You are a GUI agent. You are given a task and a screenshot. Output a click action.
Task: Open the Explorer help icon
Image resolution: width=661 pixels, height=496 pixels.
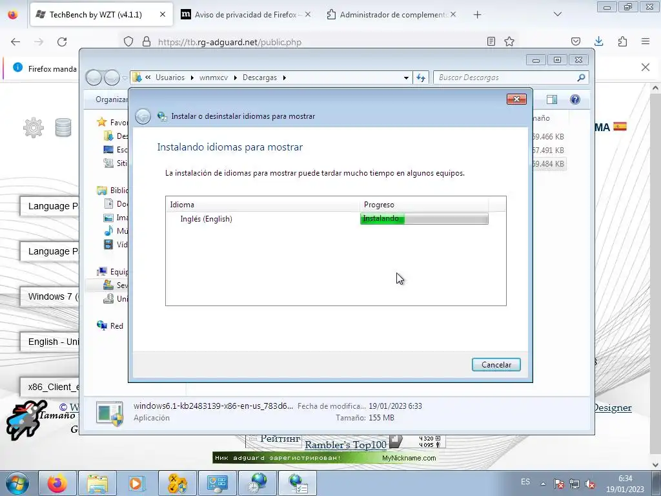point(575,99)
